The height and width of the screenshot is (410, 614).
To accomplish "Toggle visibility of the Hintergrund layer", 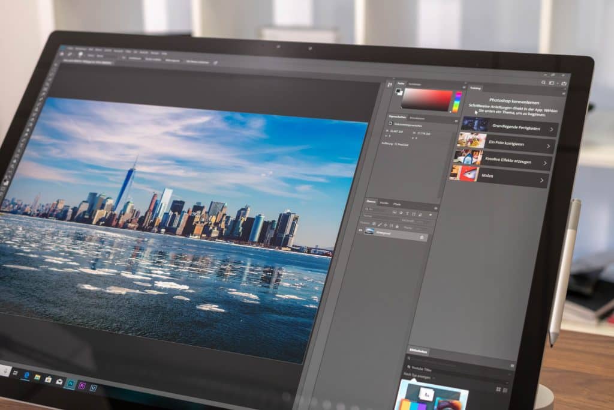I will [x=360, y=230].
